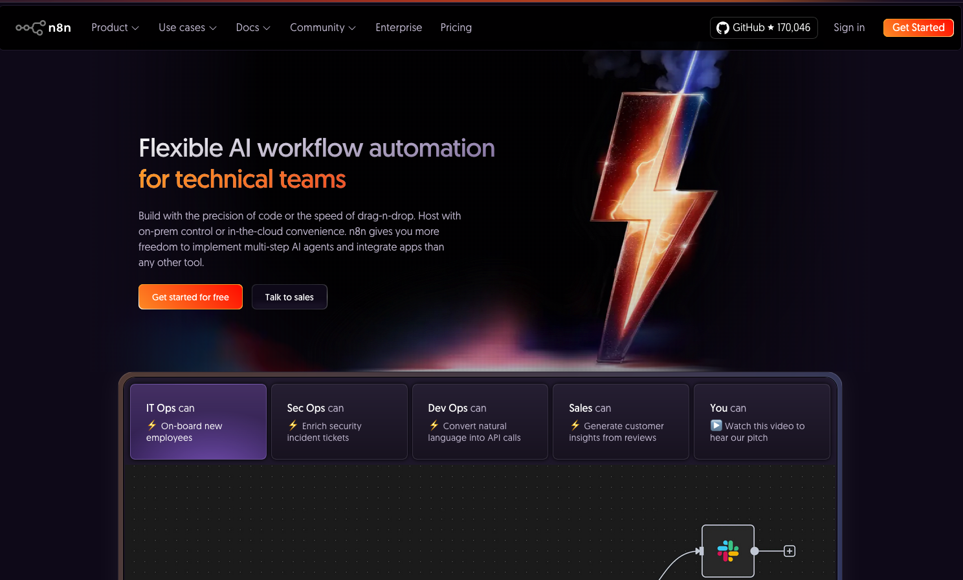
Task: Open the Use cases dropdown
Action: [187, 28]
